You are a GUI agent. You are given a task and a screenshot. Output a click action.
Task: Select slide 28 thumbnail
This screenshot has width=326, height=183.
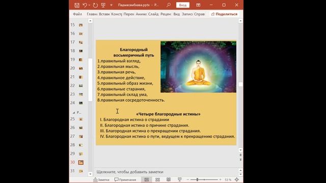click(x=80, y=145)
